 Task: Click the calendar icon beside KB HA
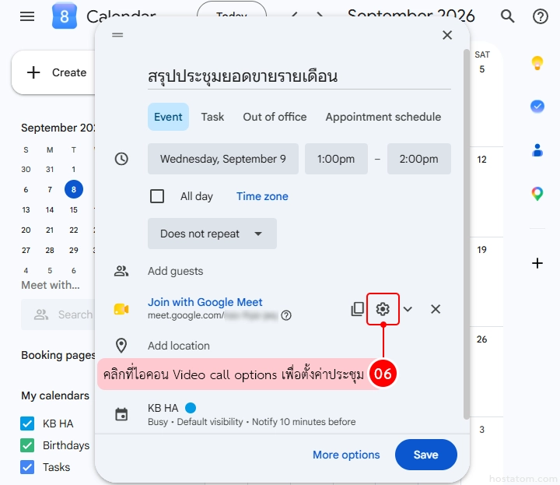pyautogui.click(x=121, y=415)
